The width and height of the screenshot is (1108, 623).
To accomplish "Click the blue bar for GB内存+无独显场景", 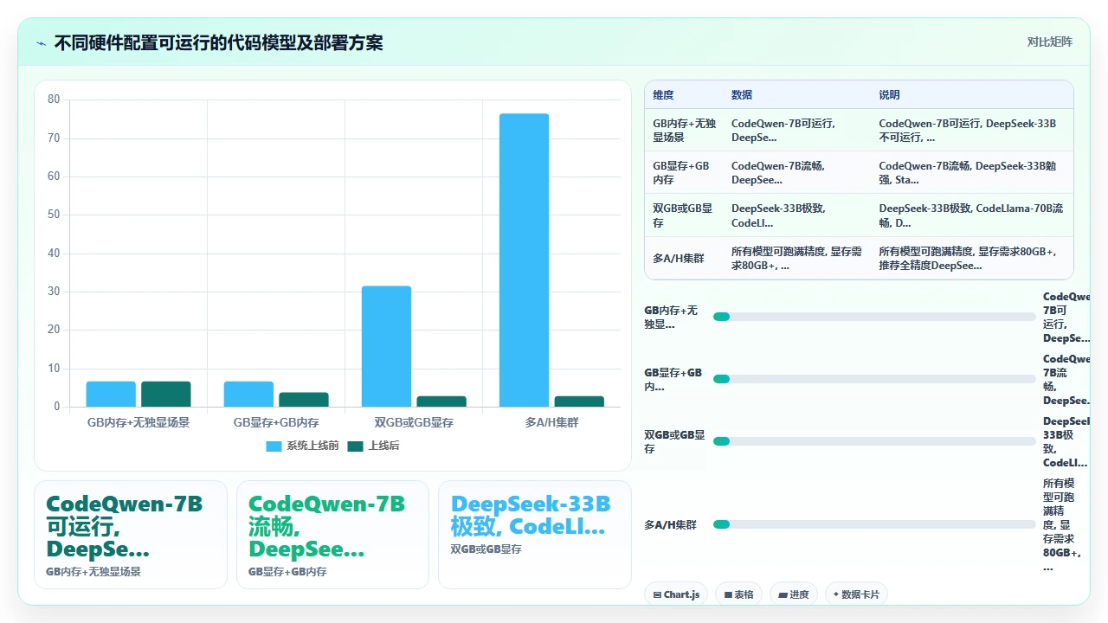I will (x=111, y=394).
